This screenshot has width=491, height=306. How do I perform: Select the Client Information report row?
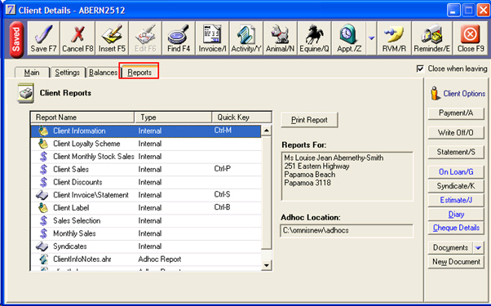pyautogui.click(x=146, y=131)
